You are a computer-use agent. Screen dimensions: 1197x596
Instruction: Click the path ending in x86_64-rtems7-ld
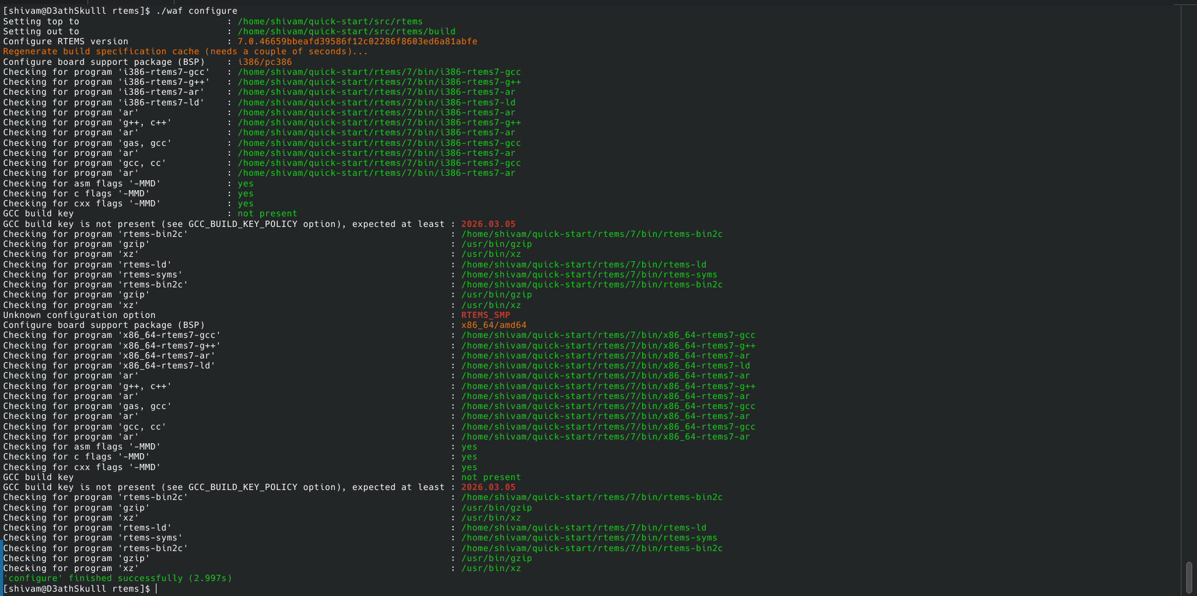tap(605, 366)
